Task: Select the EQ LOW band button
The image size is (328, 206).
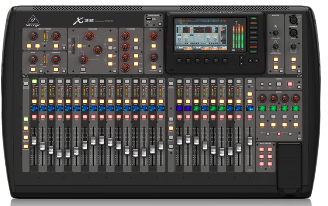Action: click(110, 64)
